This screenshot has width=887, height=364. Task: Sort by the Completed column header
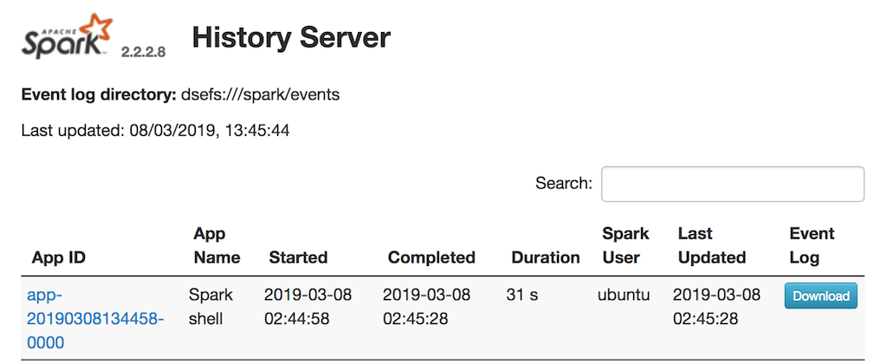point(431,257)
